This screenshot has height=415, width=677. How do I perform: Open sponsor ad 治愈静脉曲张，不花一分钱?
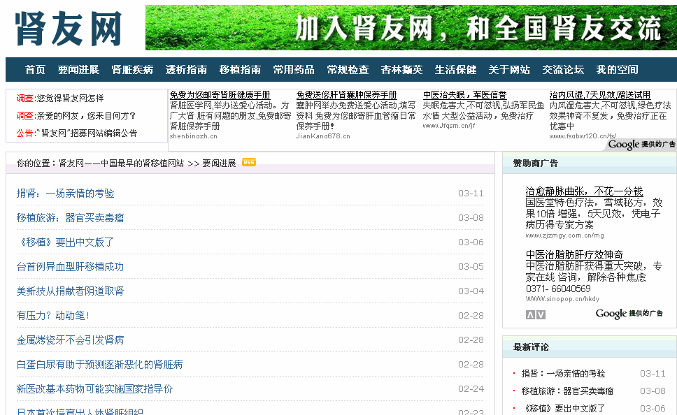click(x=584, y=191)
